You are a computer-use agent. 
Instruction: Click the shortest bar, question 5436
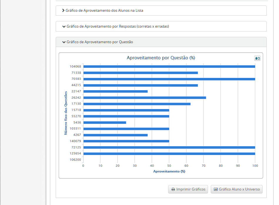click(105, 122)
